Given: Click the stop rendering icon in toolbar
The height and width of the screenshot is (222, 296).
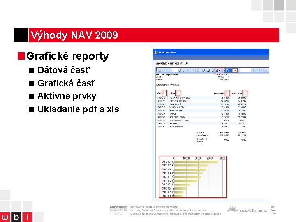Looking at the screenshot, I should 198,70.
